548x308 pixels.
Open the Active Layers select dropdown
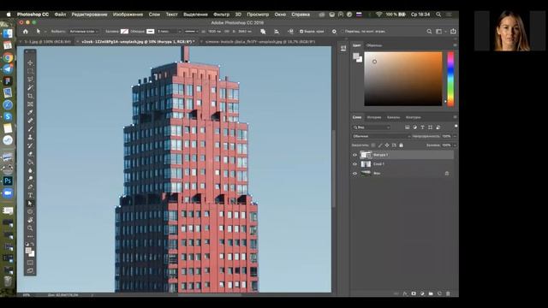pos(84,32)
